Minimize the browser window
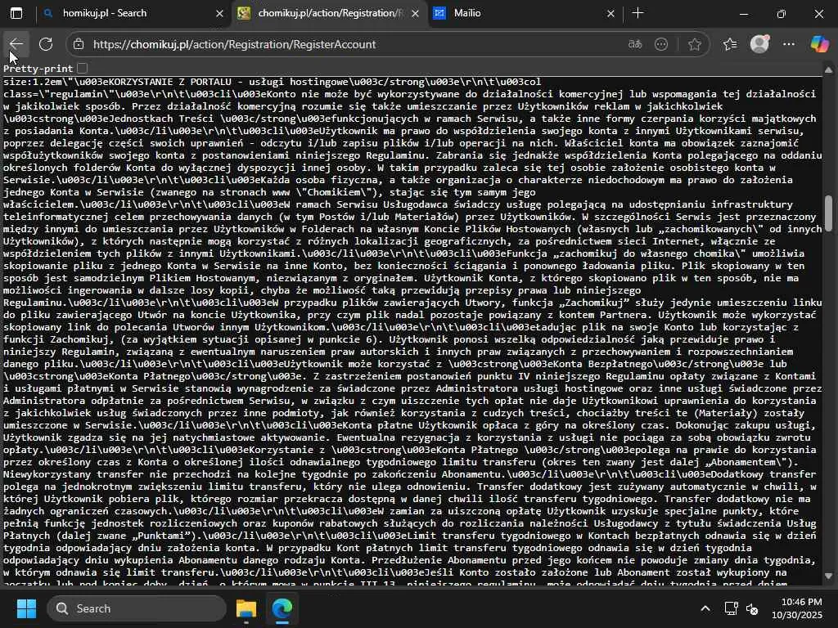Viewport: 838px width, 628px height. pyautogui.click(x=743, y=13)
